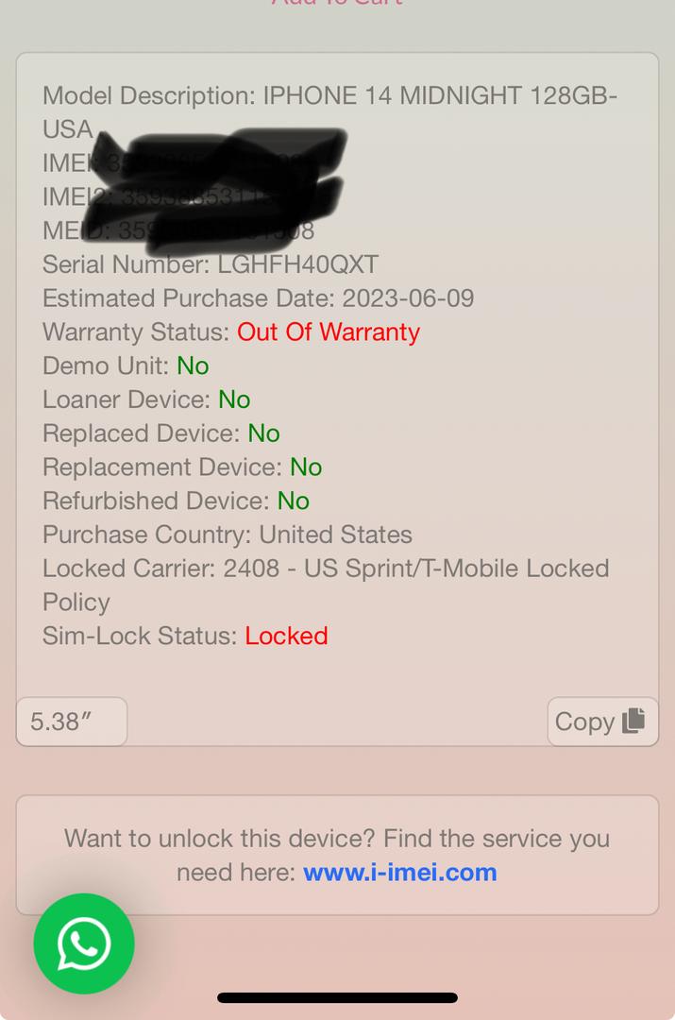This screenshot has height=1020, width=675.
Task: Click the red Locked sim-lock status
Action: (x=286, y=636)
